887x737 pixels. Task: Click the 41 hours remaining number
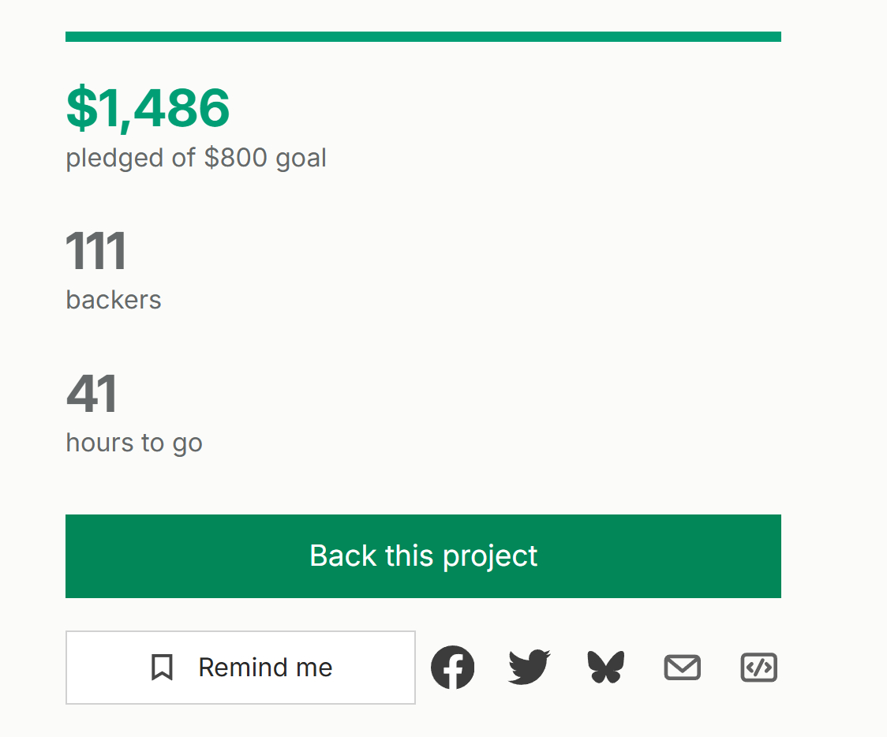coord(92,394)
